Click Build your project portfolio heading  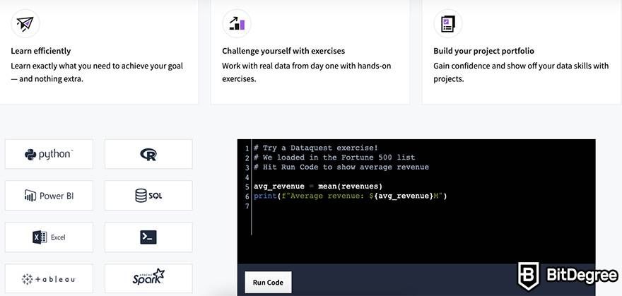[483, 51]
